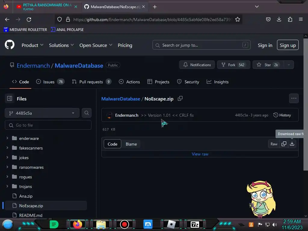Open more file actions ellipsis button
308x231 pixels.
[294, 98]
